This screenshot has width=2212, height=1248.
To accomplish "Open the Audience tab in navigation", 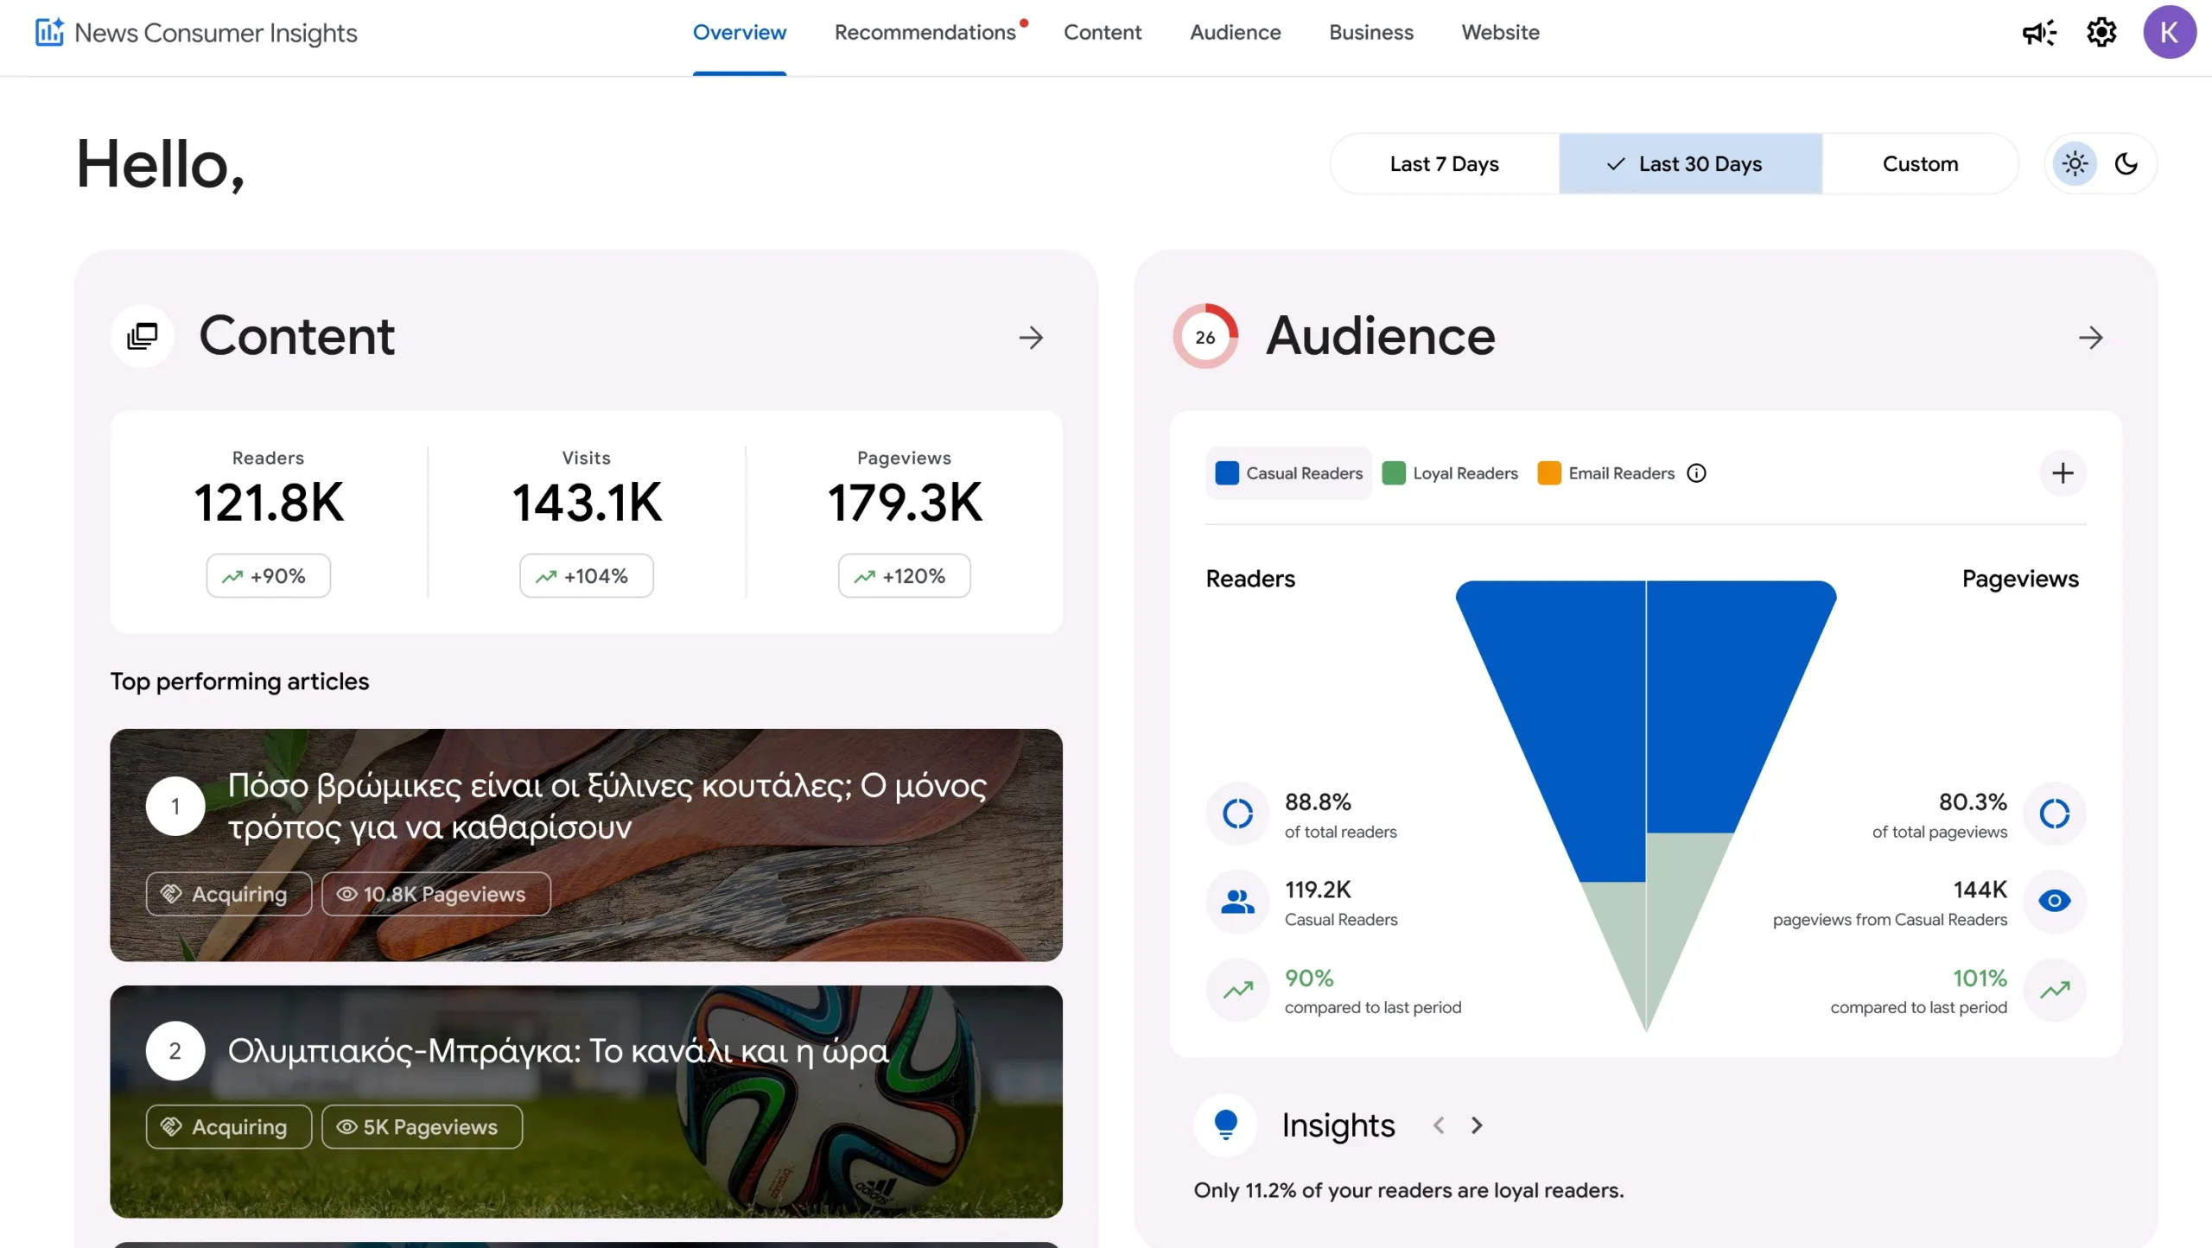I will [x=1235, y=33].
